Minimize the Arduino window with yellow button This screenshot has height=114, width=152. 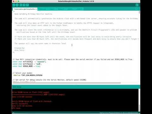[16, 1]
